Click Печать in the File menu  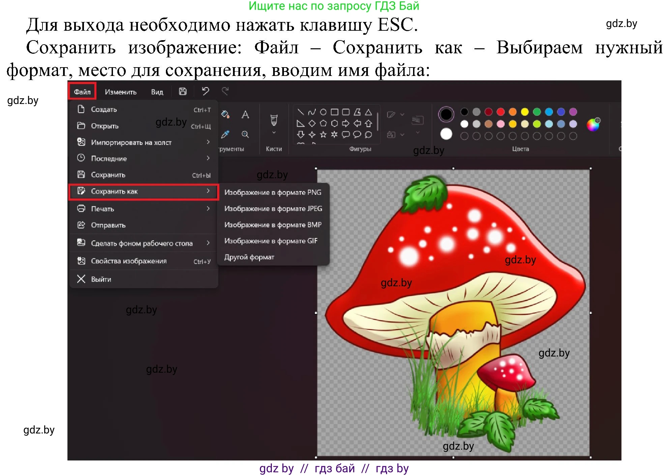point(103,209)
